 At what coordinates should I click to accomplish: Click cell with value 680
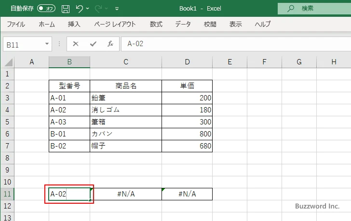pos(187,146)
